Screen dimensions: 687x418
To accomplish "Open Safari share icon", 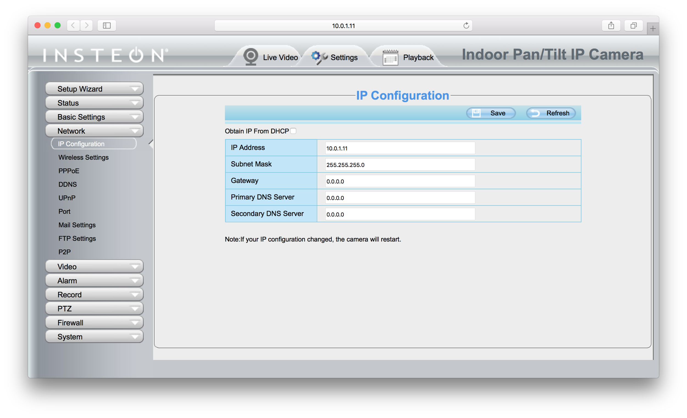I will point(611,25).
